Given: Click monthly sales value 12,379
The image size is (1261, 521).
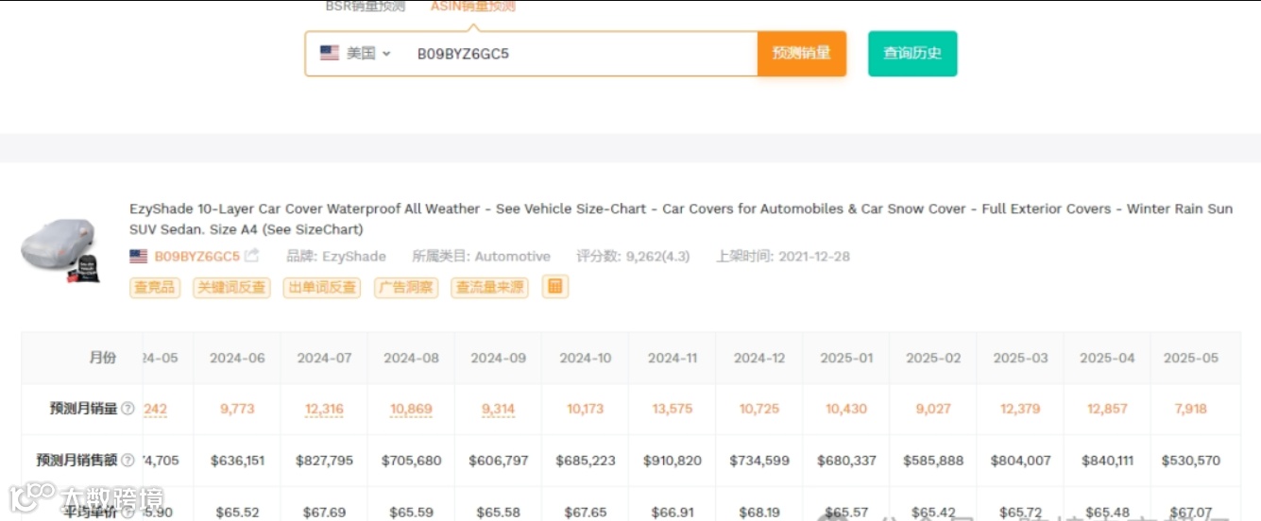Looking at the screenshot, I should (x=1020, y=409).
